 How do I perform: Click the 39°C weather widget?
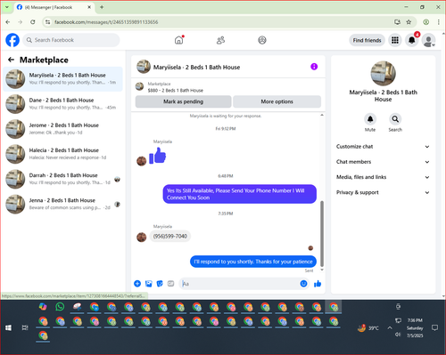[x=368, y=328]
